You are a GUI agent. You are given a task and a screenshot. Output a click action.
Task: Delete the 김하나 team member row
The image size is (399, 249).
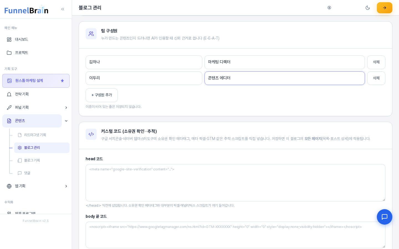[x=376, y=62]
